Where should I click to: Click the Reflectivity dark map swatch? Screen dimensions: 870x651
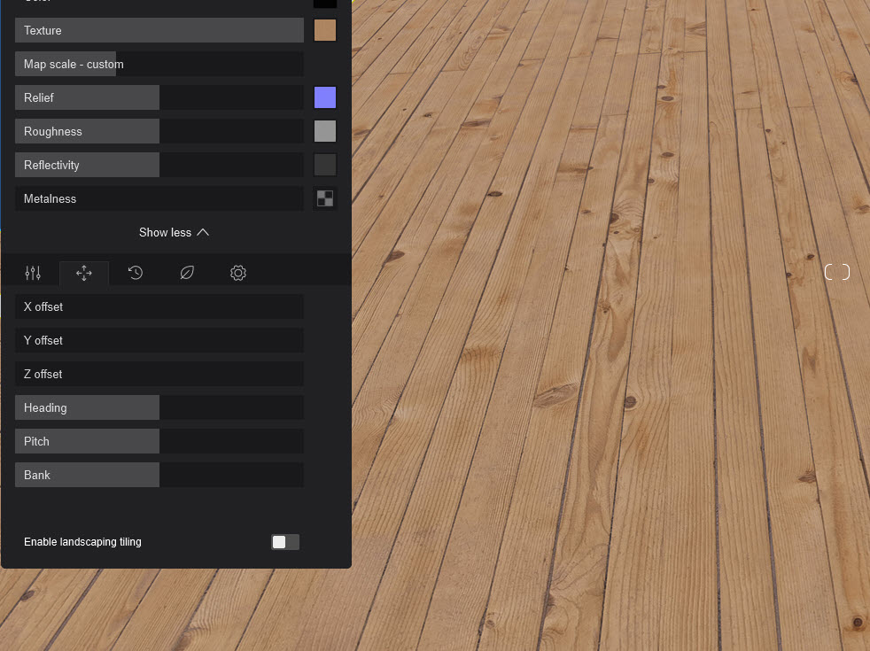(325, 165)
